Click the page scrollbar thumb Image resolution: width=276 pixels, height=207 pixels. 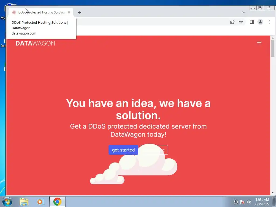pos(273,49)
